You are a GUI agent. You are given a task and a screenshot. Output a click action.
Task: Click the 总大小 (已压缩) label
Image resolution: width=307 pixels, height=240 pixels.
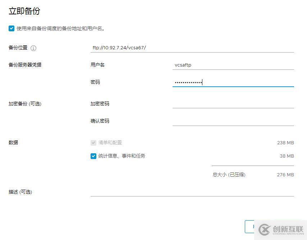coord(229,175)
